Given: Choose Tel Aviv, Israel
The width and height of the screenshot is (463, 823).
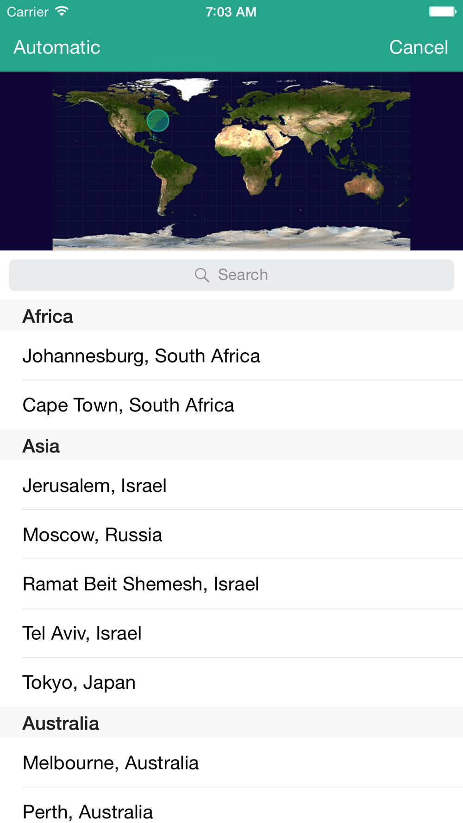Looking at the screenshot, I should click(231, 633).
